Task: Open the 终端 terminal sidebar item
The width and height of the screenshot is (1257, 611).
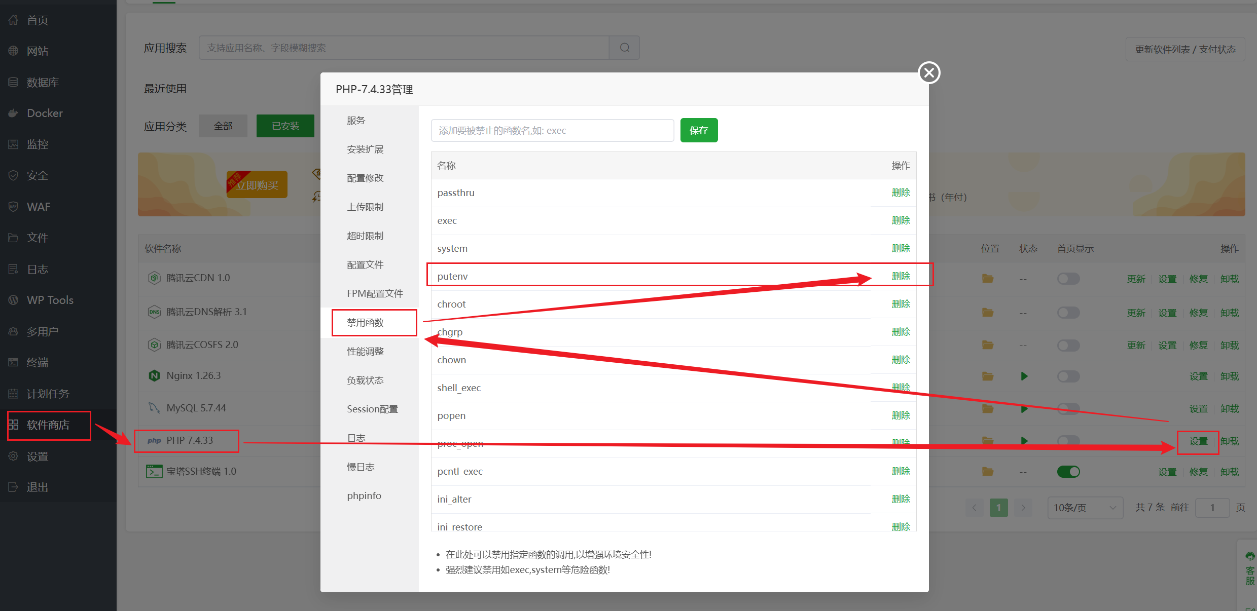Action: coord(38,362)
